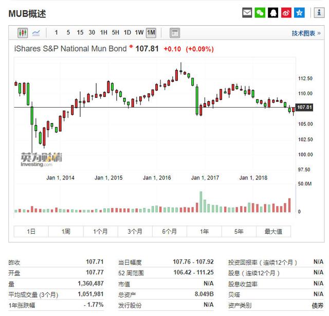Set chart range to 5年
329x316 pixels.
pyautogui.click(x=239, y=232)
